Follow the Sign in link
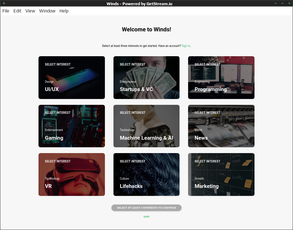Viewport: 293px width, 230px height. pos(186,46)
